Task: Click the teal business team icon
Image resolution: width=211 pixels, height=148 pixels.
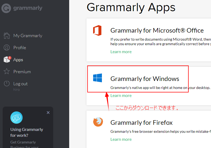Action: tap(16, 118)
